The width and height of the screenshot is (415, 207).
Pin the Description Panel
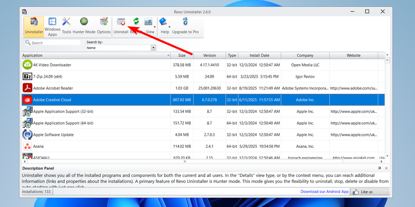point(379,168)
